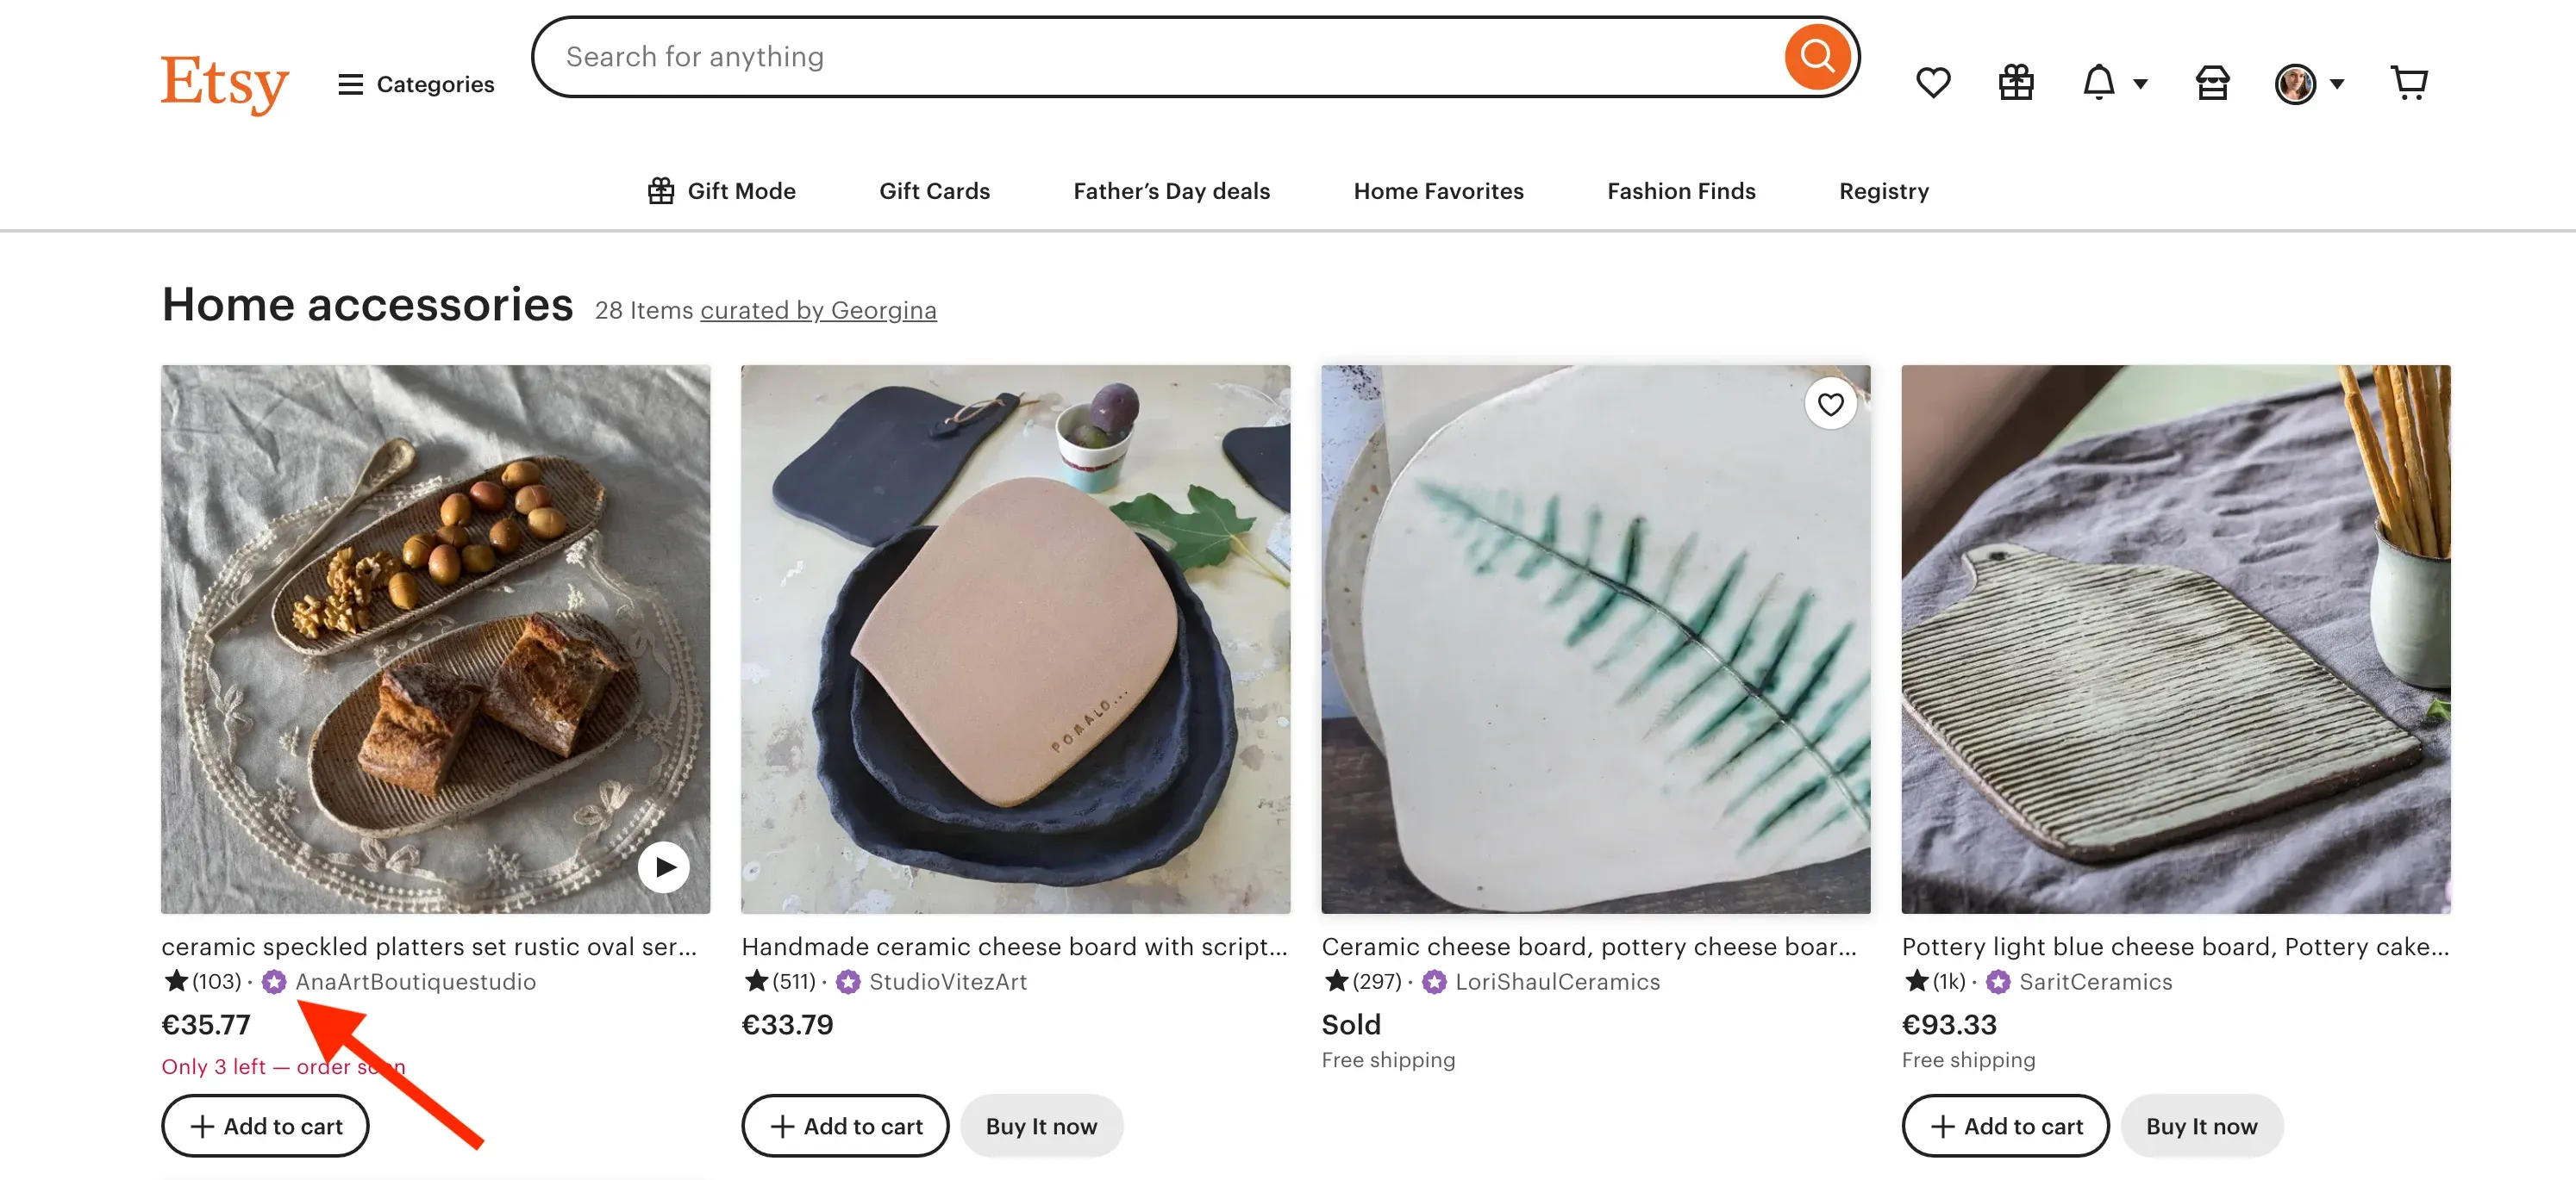Buy It now for SaritCeramics board
Image resolution: width=2576 pixels, height=1180 pixels.
coord(2201,1126)
